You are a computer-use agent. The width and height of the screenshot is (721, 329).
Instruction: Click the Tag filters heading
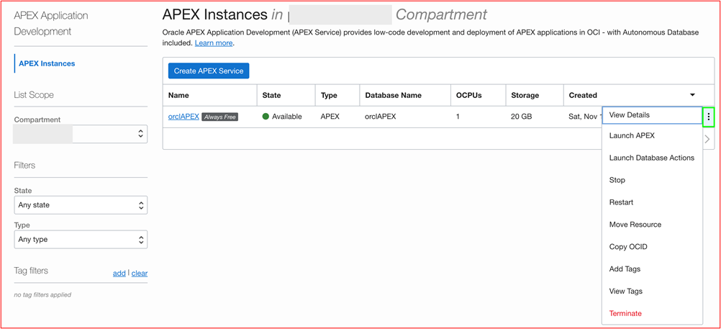tap(31, 271)
